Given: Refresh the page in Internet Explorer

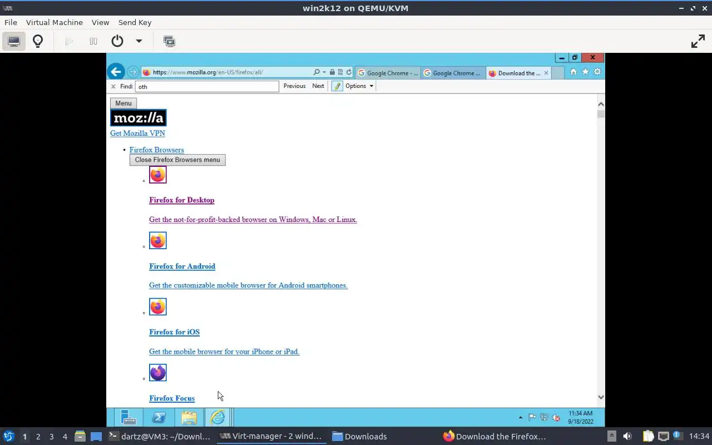Looking at the screenshot, I should point(349,72).
